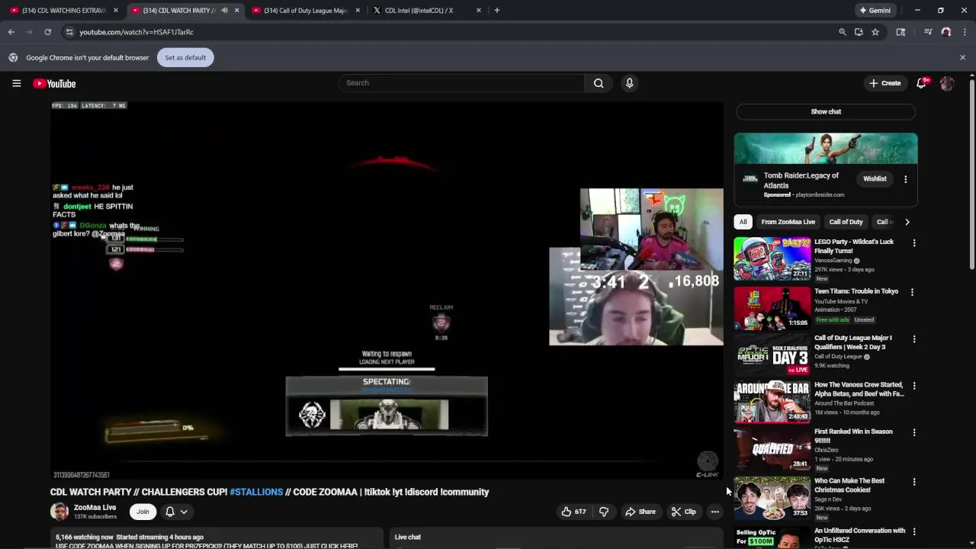Click the #STALLIONS hashtag link
This screenshot has width=976, height=549.
click(256, 492)
